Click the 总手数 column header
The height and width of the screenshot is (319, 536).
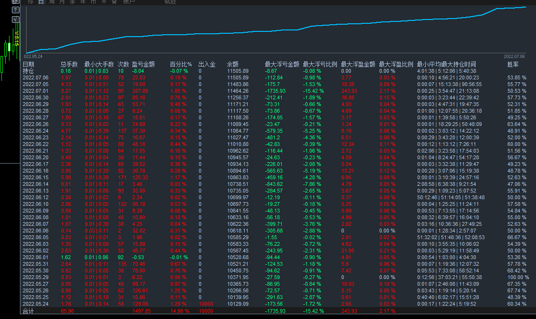(x=69, y=64)
